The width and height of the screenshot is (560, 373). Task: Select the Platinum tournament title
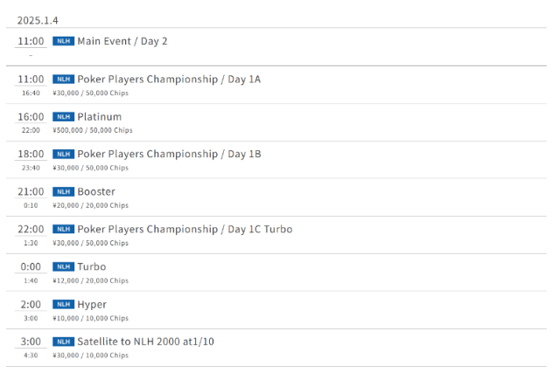coord(100,117)
